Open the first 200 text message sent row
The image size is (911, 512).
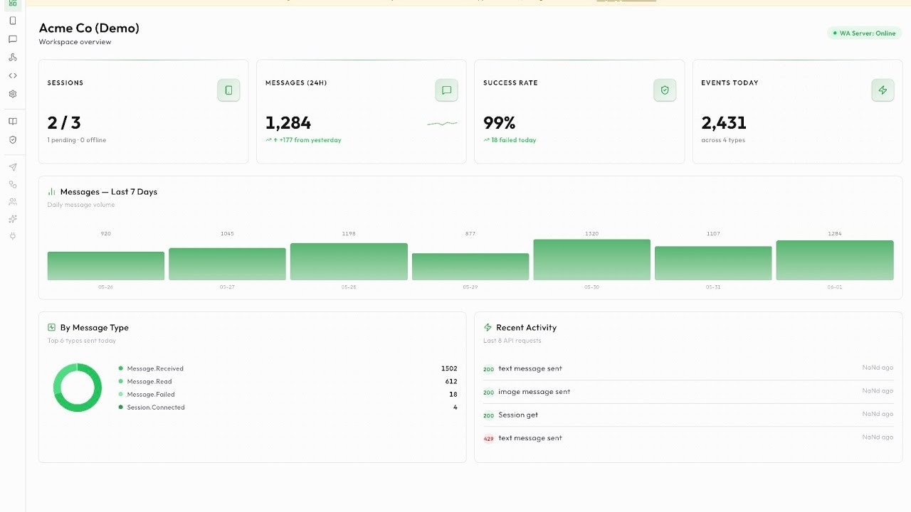tap(688, 368)
